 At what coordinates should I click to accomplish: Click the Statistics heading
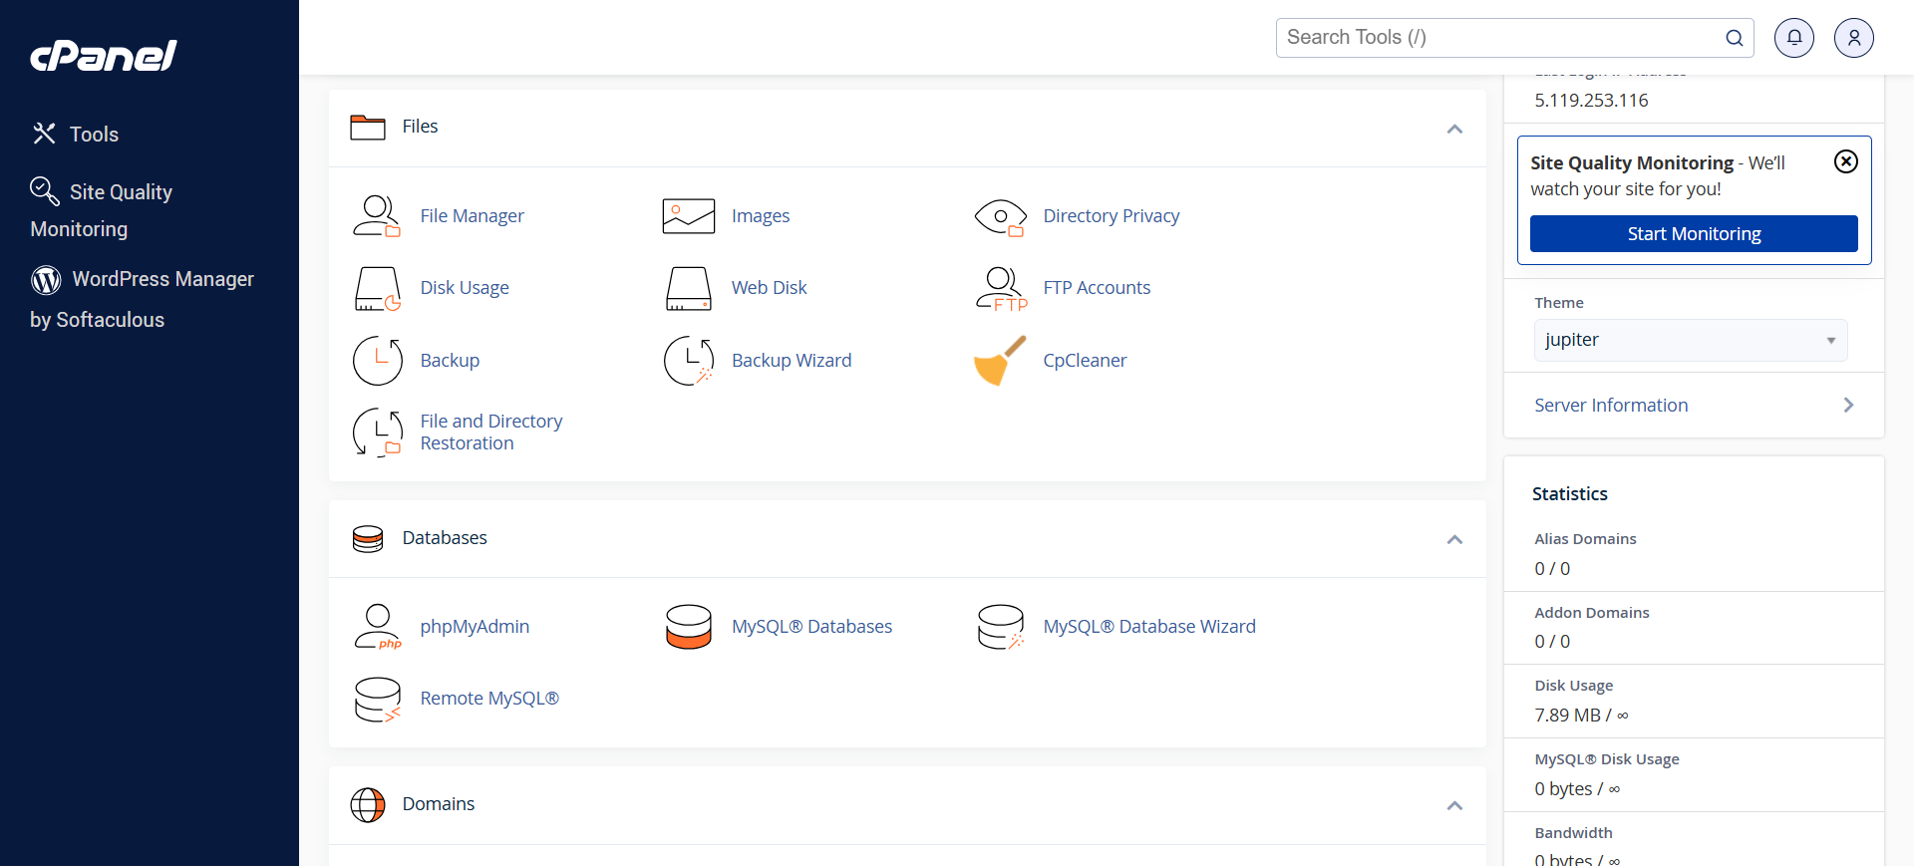point(1569,493)
